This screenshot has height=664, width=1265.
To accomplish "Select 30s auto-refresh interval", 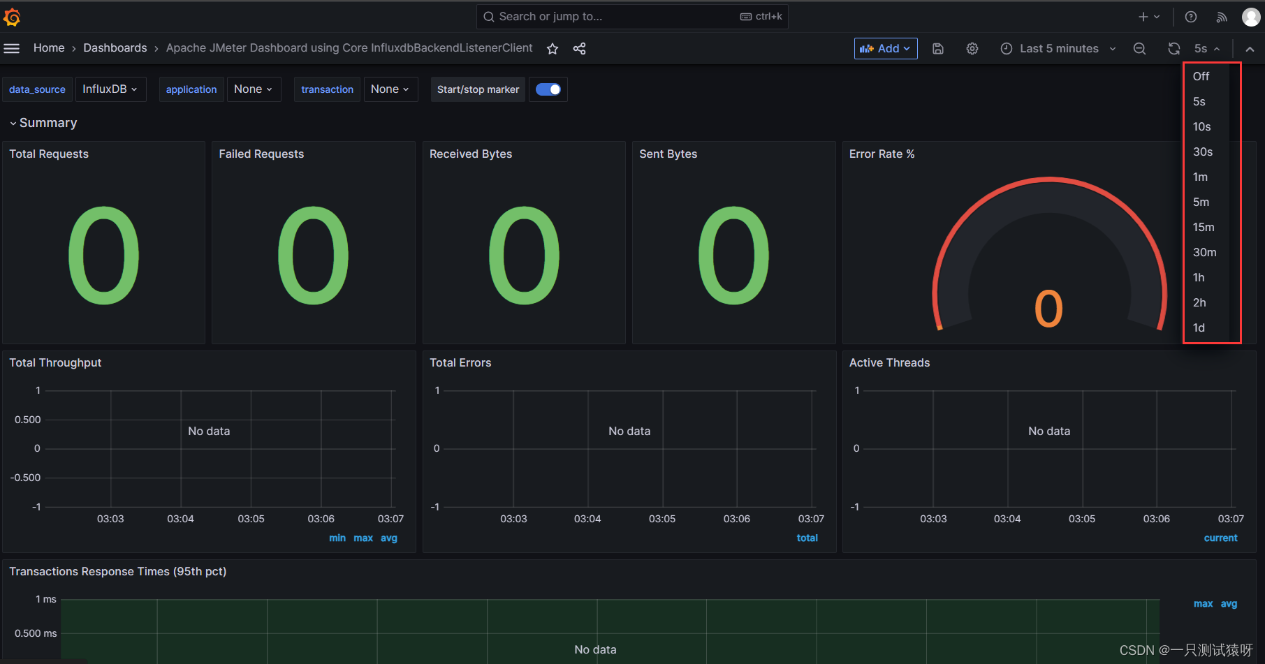I will tap(1203, 152).
